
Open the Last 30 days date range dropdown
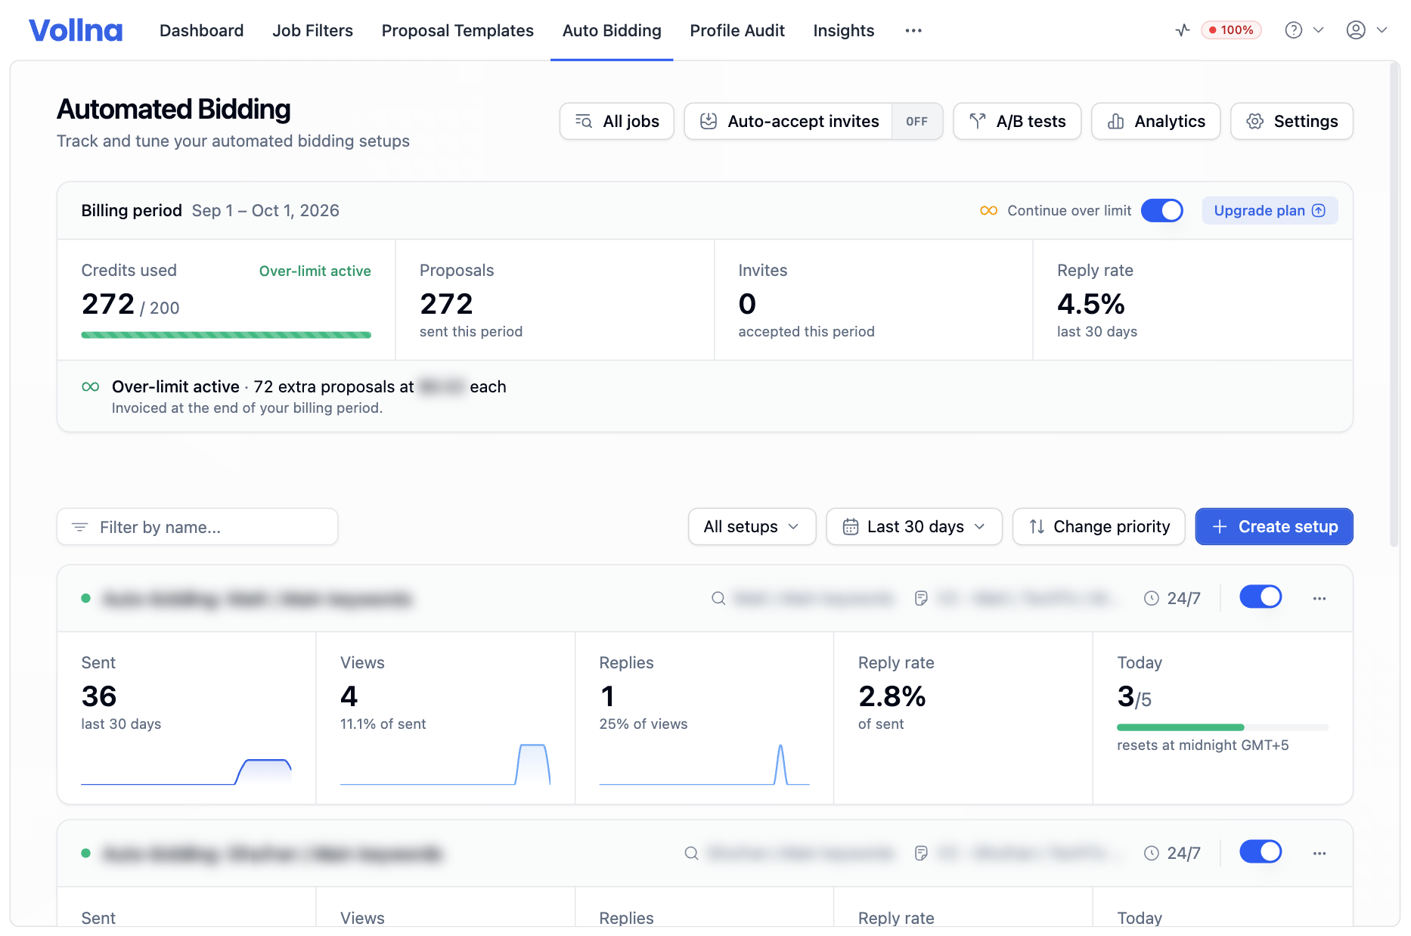click(914, 527)
